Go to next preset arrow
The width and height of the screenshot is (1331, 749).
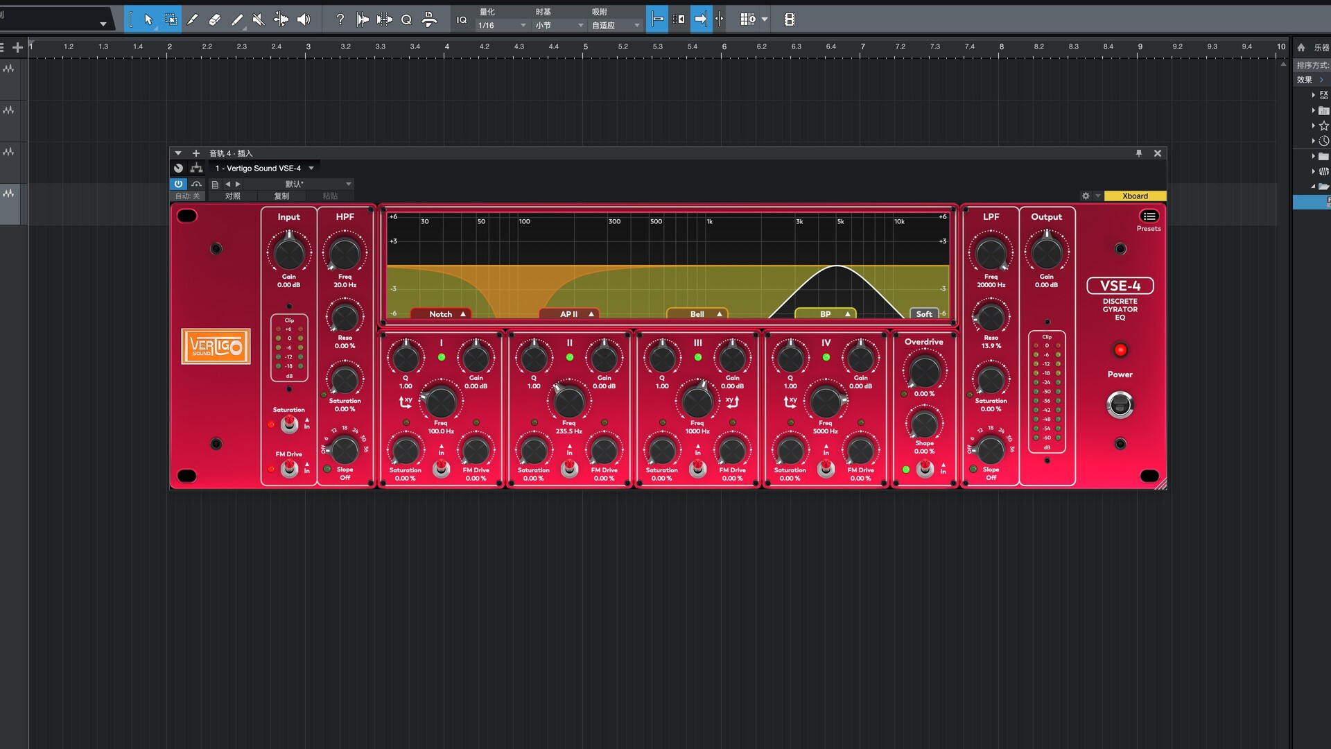coord(238,184)
